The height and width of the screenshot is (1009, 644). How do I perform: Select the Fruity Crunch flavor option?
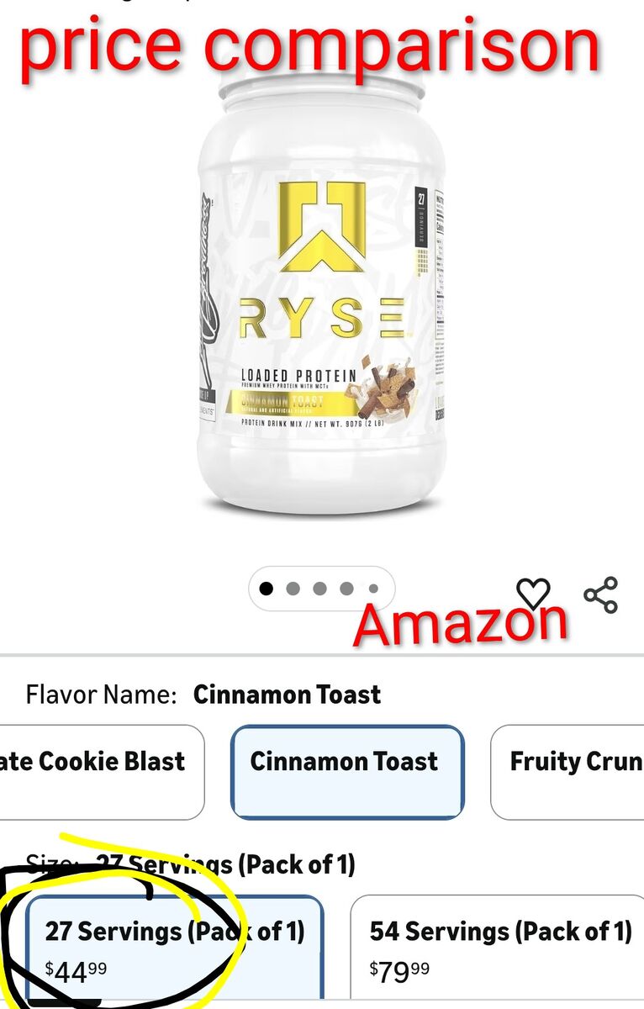click(x=567, y=772)
